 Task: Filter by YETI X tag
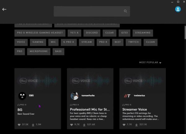point(74,33)
